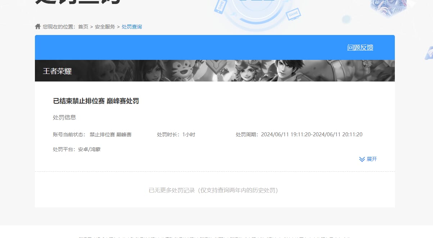Click the double-chevron icon beside 展开
This screenshot has height=238, width=433.
coord(362,159)
